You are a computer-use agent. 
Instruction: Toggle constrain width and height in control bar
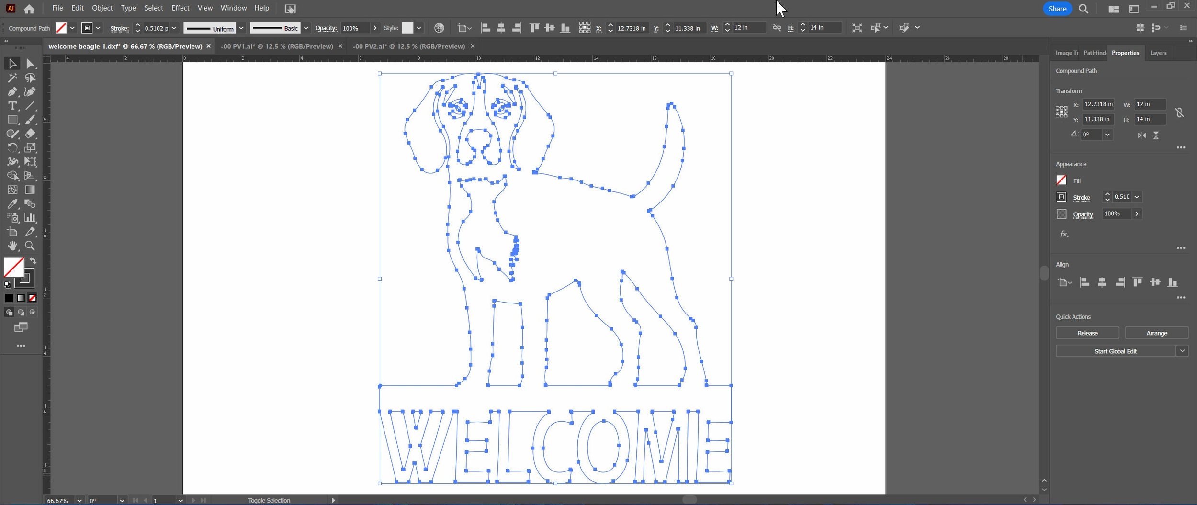(x=777, y=28)
